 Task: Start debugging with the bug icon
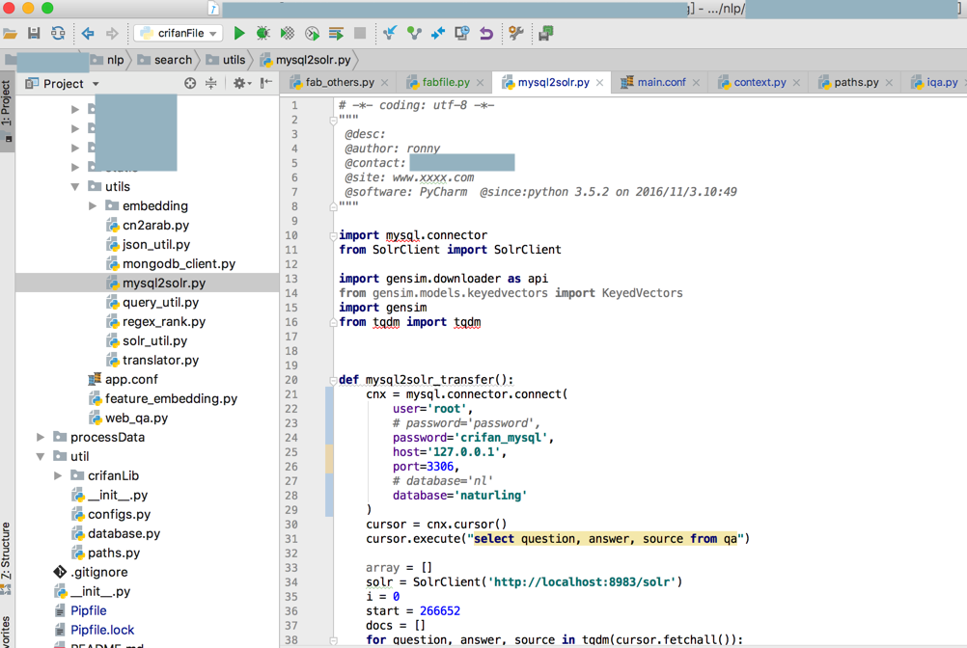tap(262, 33)
